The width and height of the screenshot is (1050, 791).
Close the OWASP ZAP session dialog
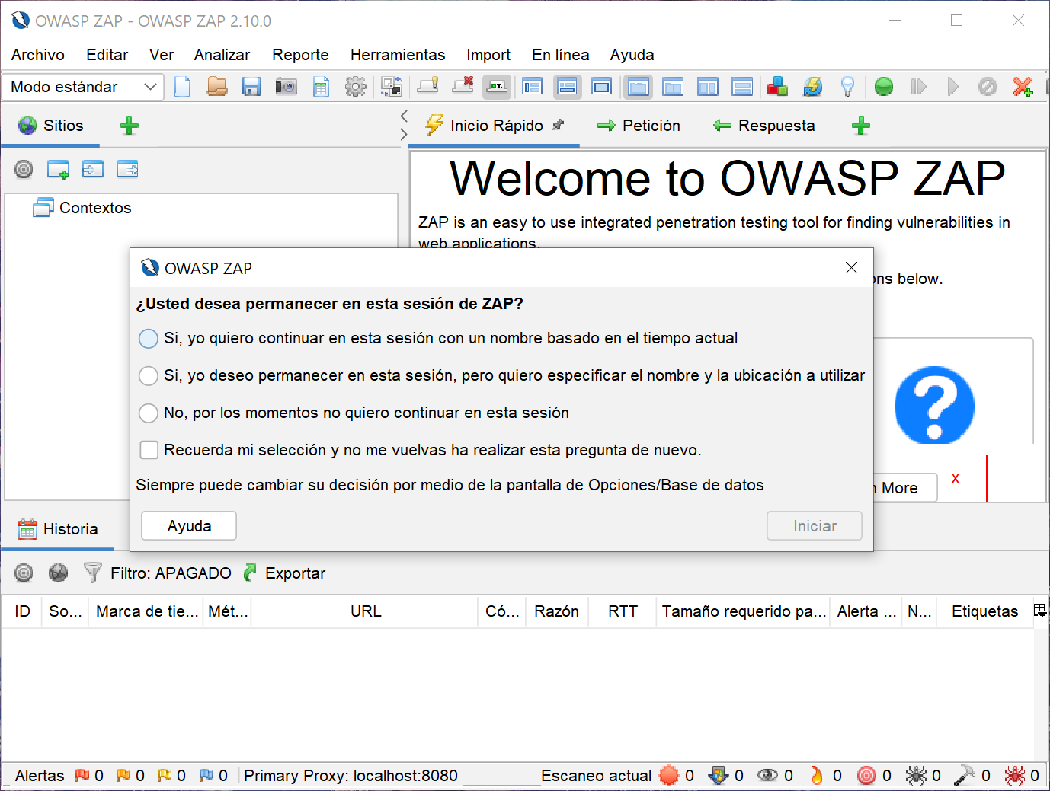click(x=852, y=268)
